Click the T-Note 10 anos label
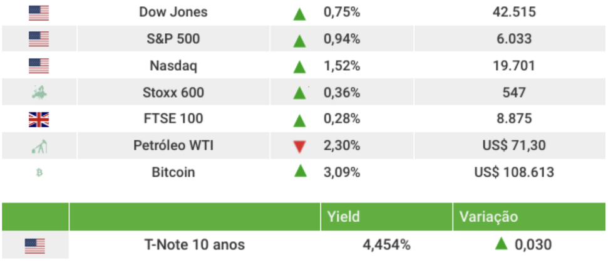This screenshot has height=275, width=608. [194, 245]
